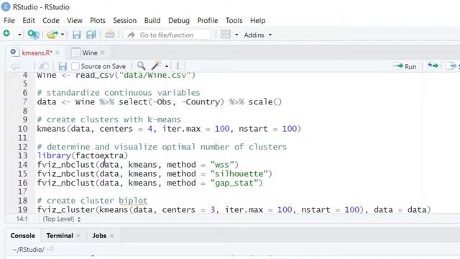Click the Save All documents icon
Viewport: 460px width, 259px height.
point(91,35)
